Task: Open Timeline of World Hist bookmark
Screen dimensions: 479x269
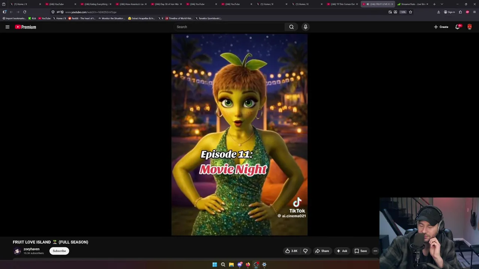Action: (179, 18)
